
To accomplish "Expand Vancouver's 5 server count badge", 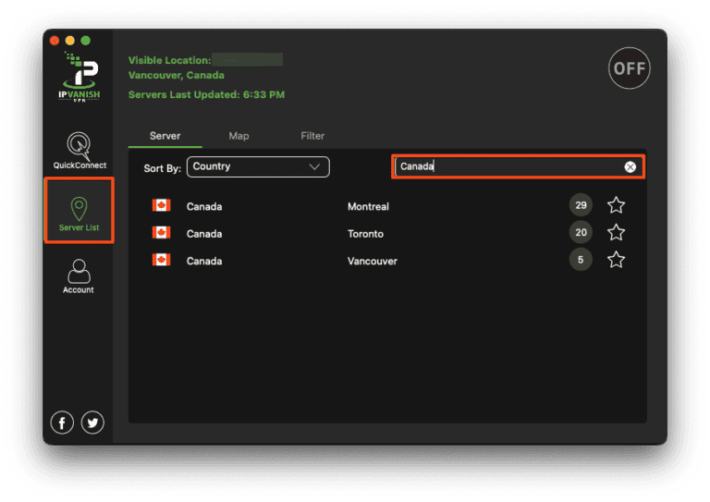I will (x=581, y=260).
